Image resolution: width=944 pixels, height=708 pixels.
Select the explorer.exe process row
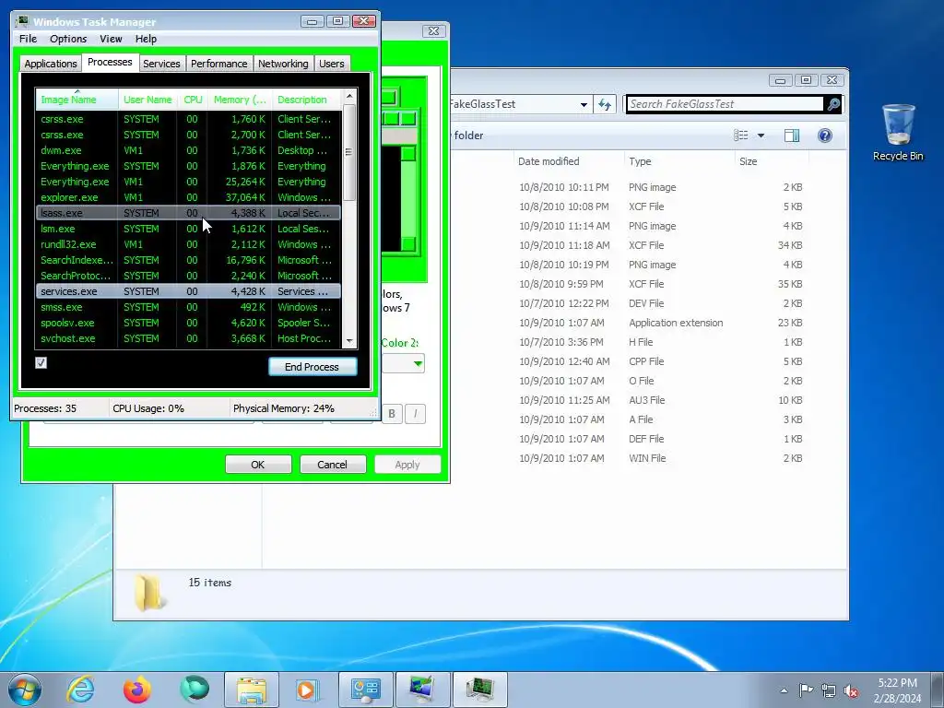[x=188, y=197]
